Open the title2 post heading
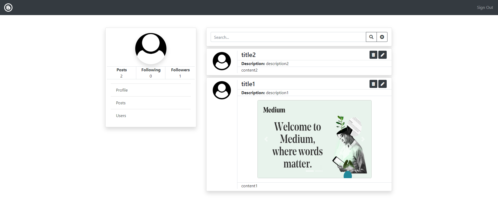 point(248,55)
